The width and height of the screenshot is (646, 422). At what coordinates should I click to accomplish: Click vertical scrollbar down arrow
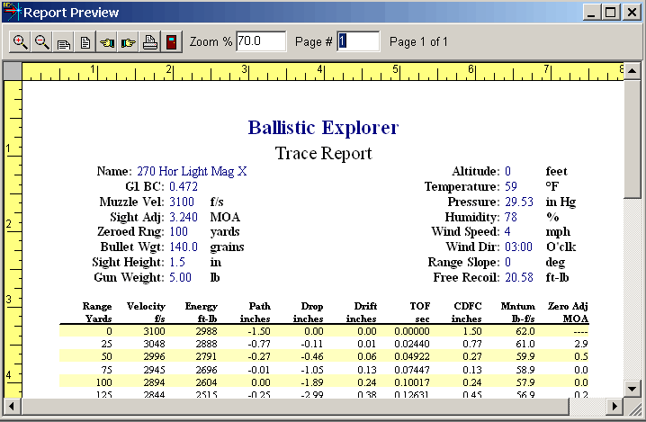[x=633, y=388]
